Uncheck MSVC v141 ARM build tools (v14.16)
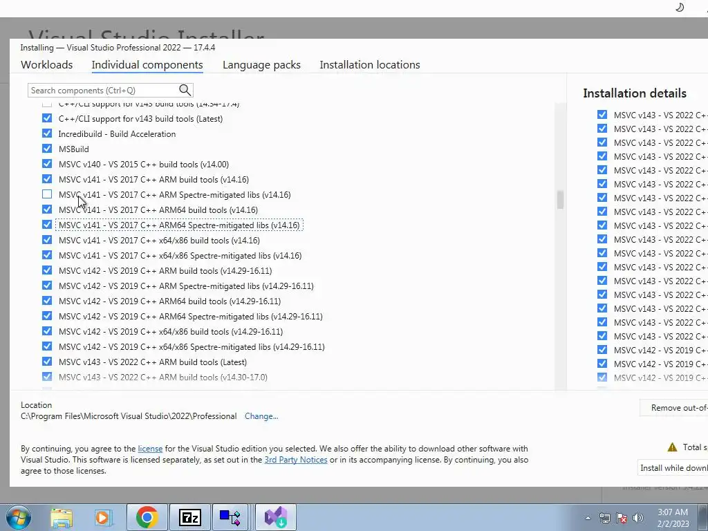The width and height of the screenshot is (708, 531). pyautogui.click(x=47, y=179)
